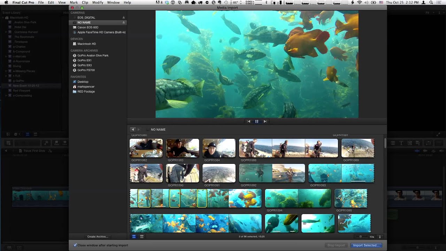This screenshot has width=446, height=251.
Task: Click the Create Archive button
Action: [x=98, y=237]
